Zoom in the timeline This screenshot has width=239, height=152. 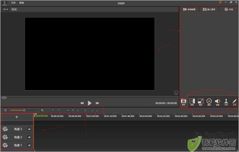[x=42, y=110]
